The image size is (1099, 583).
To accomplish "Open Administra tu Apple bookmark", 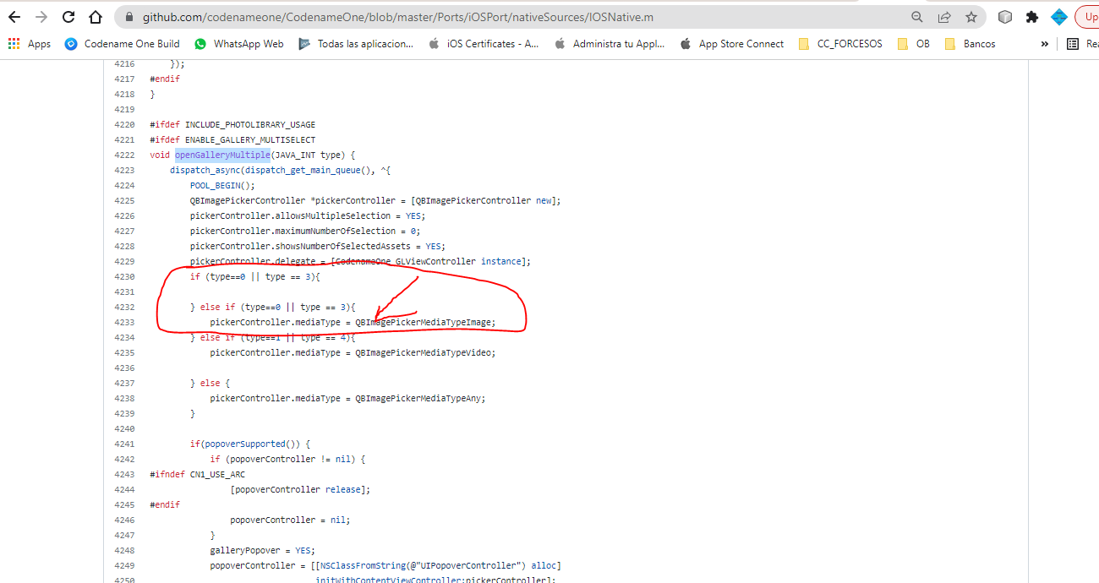I will [x=610, y=44].
